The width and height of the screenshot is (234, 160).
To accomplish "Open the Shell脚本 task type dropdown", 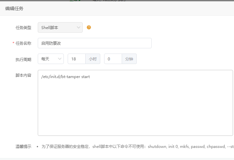I will (60, 27).
